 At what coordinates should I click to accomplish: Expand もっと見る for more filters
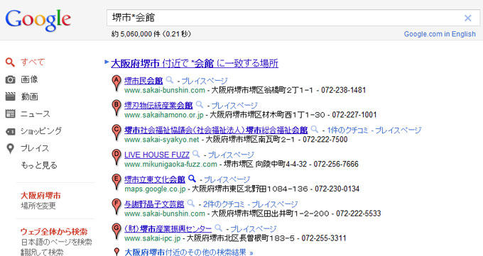[x=39, y=165]
